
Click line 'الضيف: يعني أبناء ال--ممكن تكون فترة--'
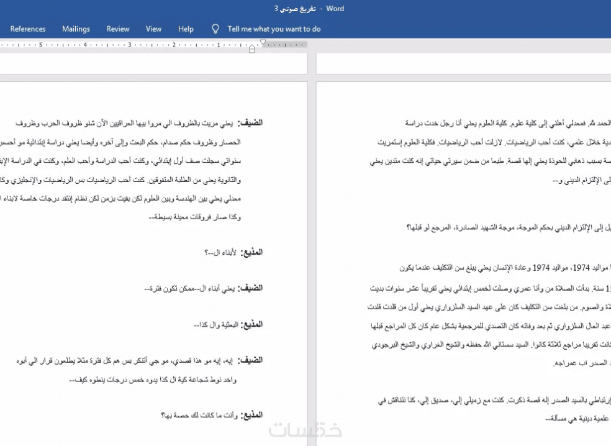pyautogui.click(x=204, y=288)
